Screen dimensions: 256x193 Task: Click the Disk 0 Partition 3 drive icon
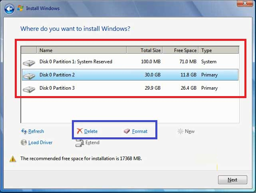(29, 88)
